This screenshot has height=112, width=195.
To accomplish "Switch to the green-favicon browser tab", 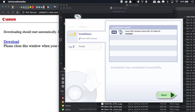I will coord(21,7).
